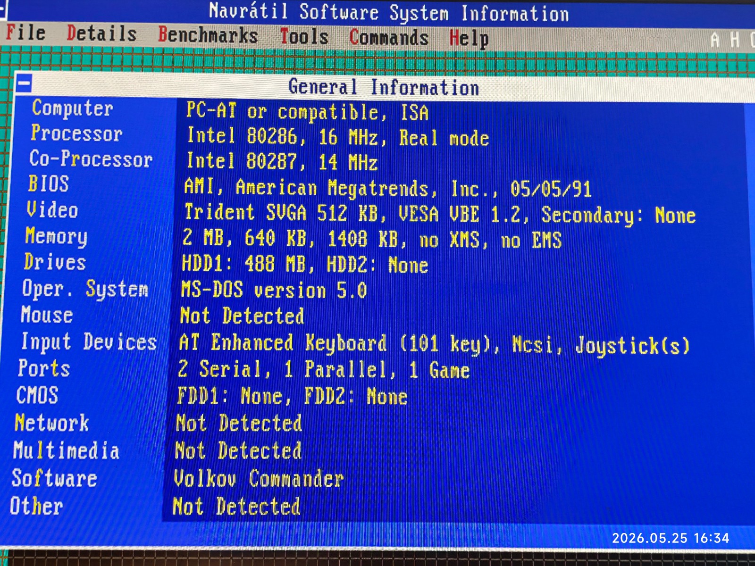Viewport: 755px width, 566px height.
Task: Select the Input Devices row label
Action: point(89,342)
